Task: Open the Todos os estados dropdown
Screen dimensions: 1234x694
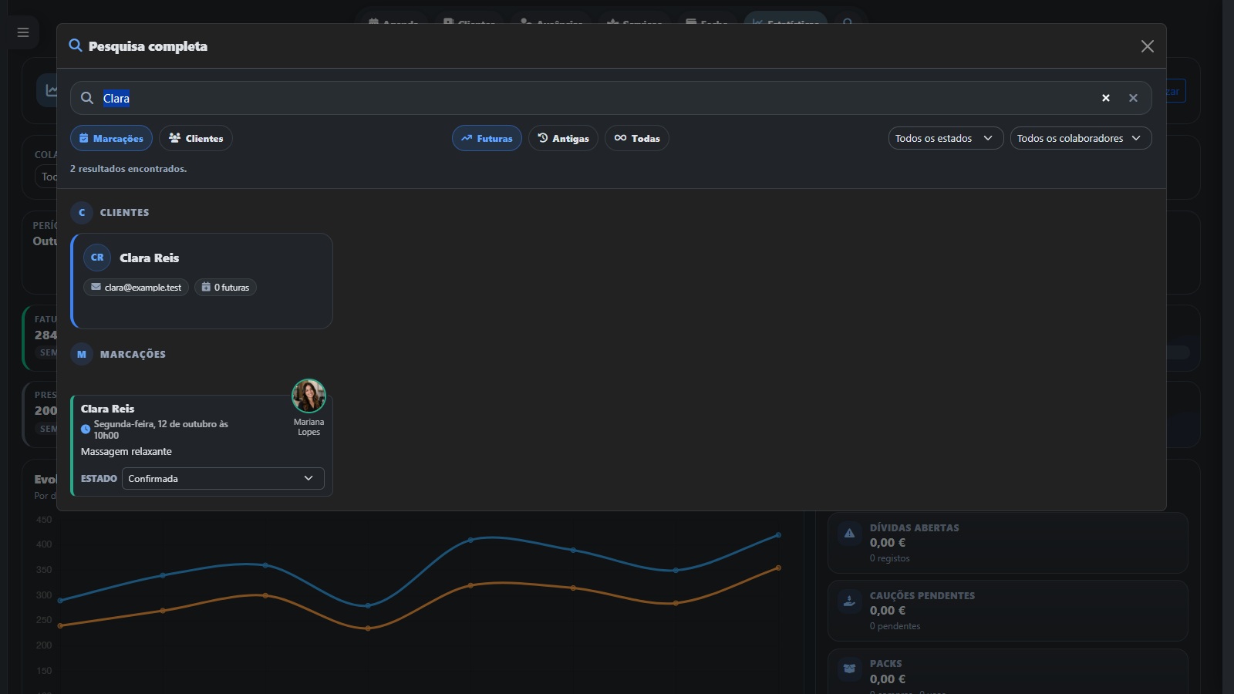Action: [x=946, y=138]
